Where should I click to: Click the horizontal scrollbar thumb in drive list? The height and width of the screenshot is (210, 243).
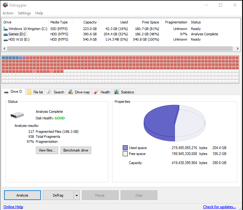pyautogui.click(x=120, y=48)
